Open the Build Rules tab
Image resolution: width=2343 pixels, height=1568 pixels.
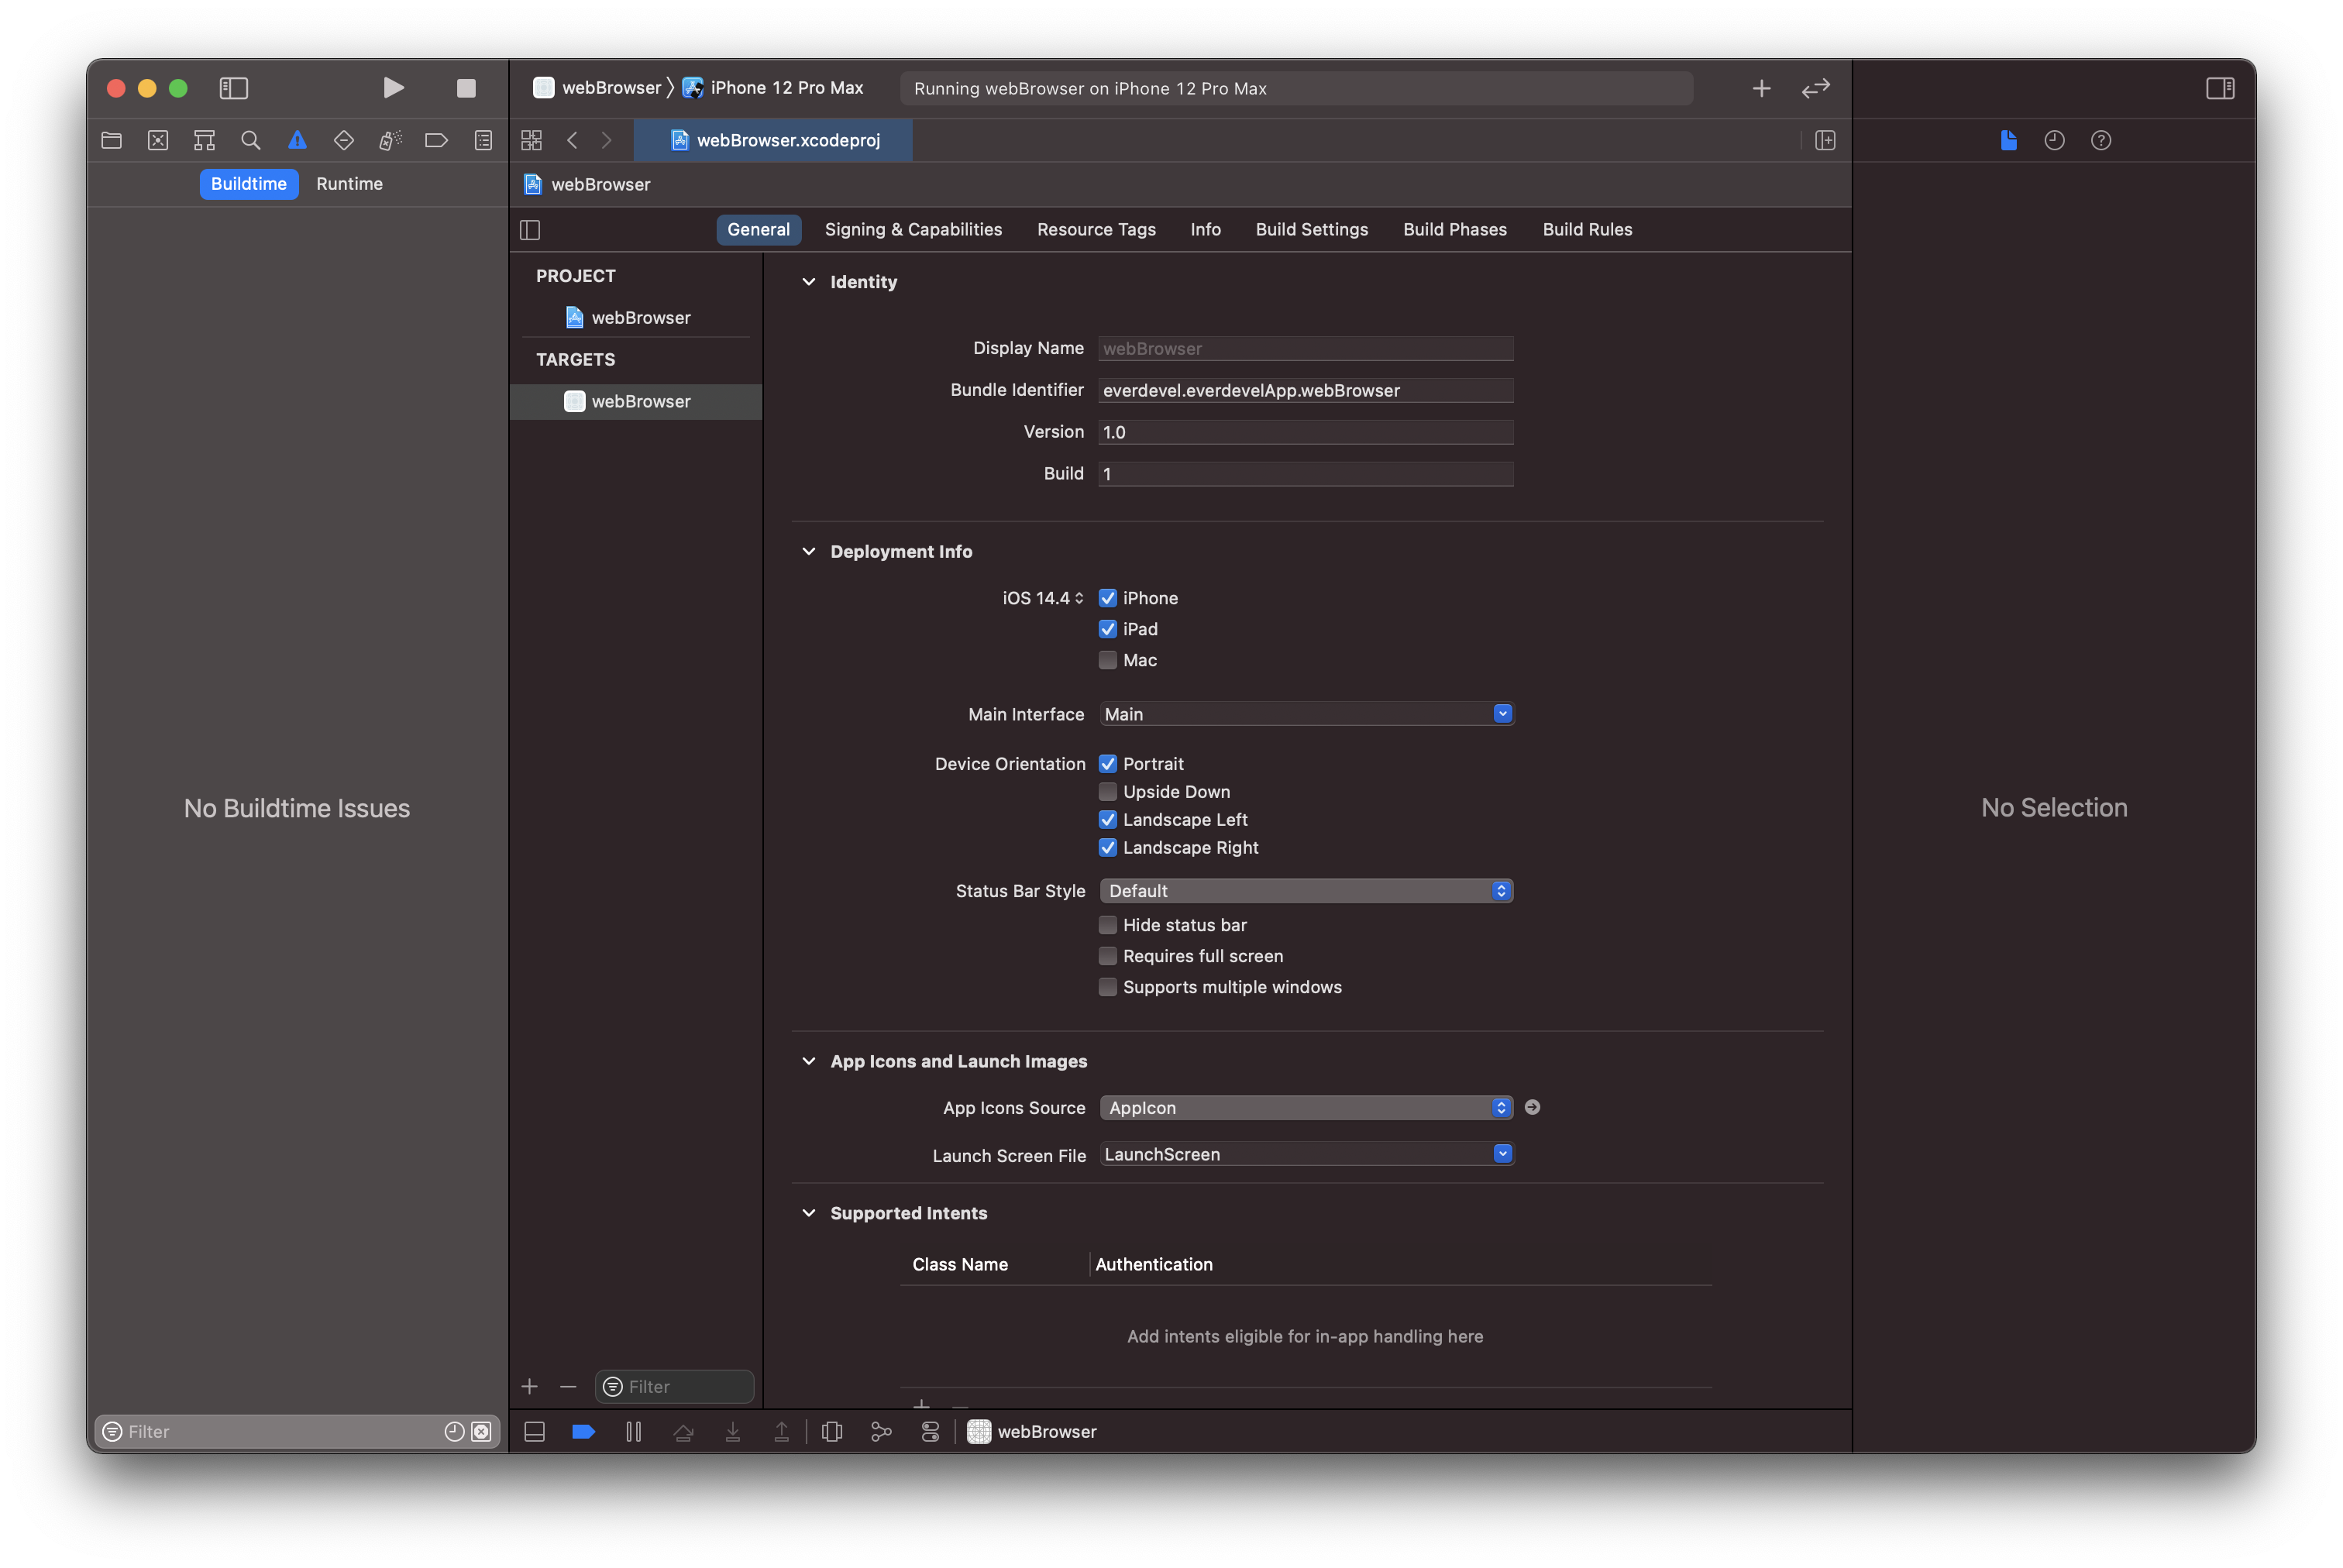1587,230
